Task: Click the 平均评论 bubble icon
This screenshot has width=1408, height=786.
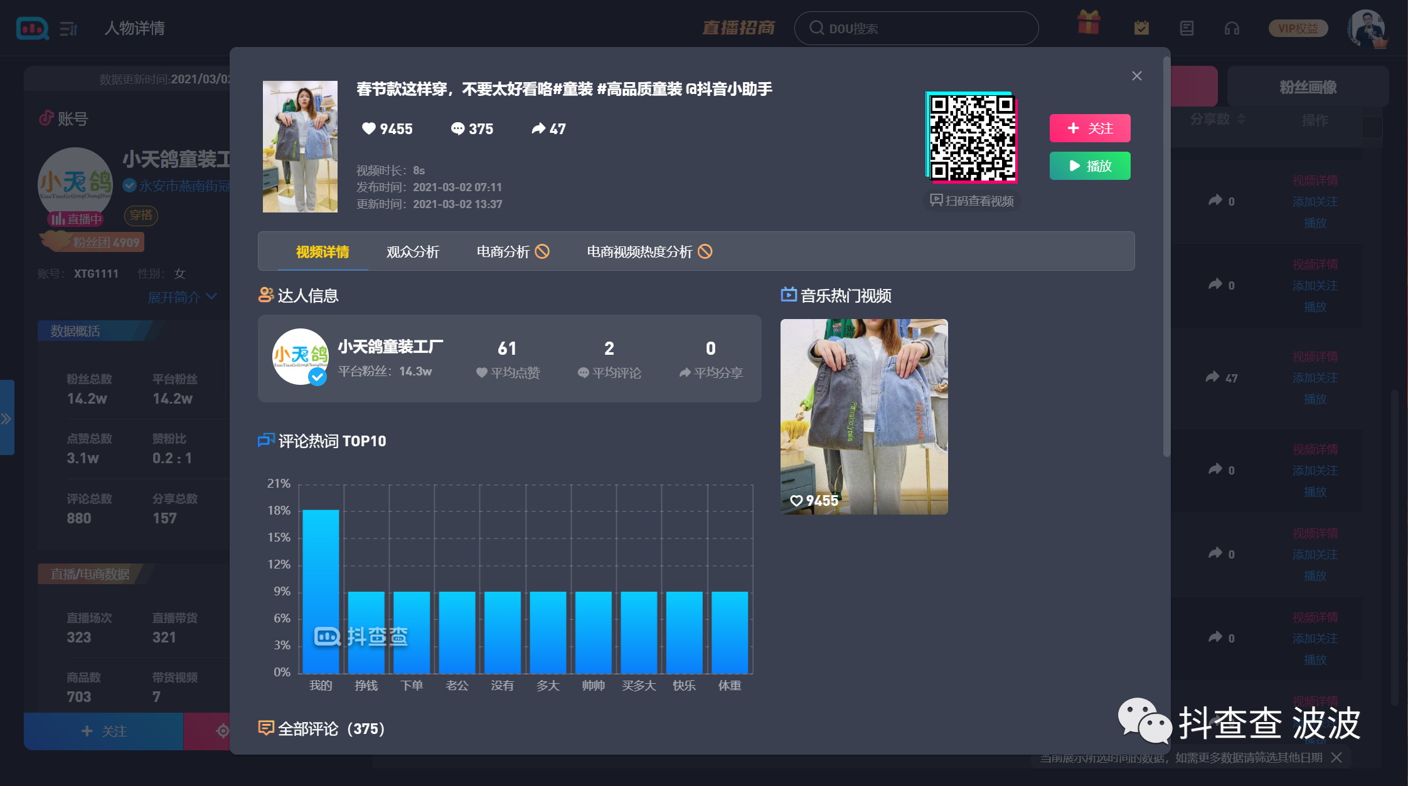Action: [584, 373]
